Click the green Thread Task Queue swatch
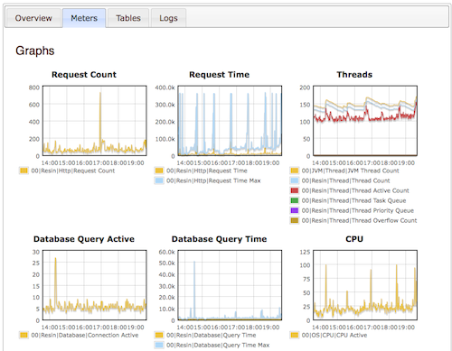452x351 pixels. click(295, 200)
